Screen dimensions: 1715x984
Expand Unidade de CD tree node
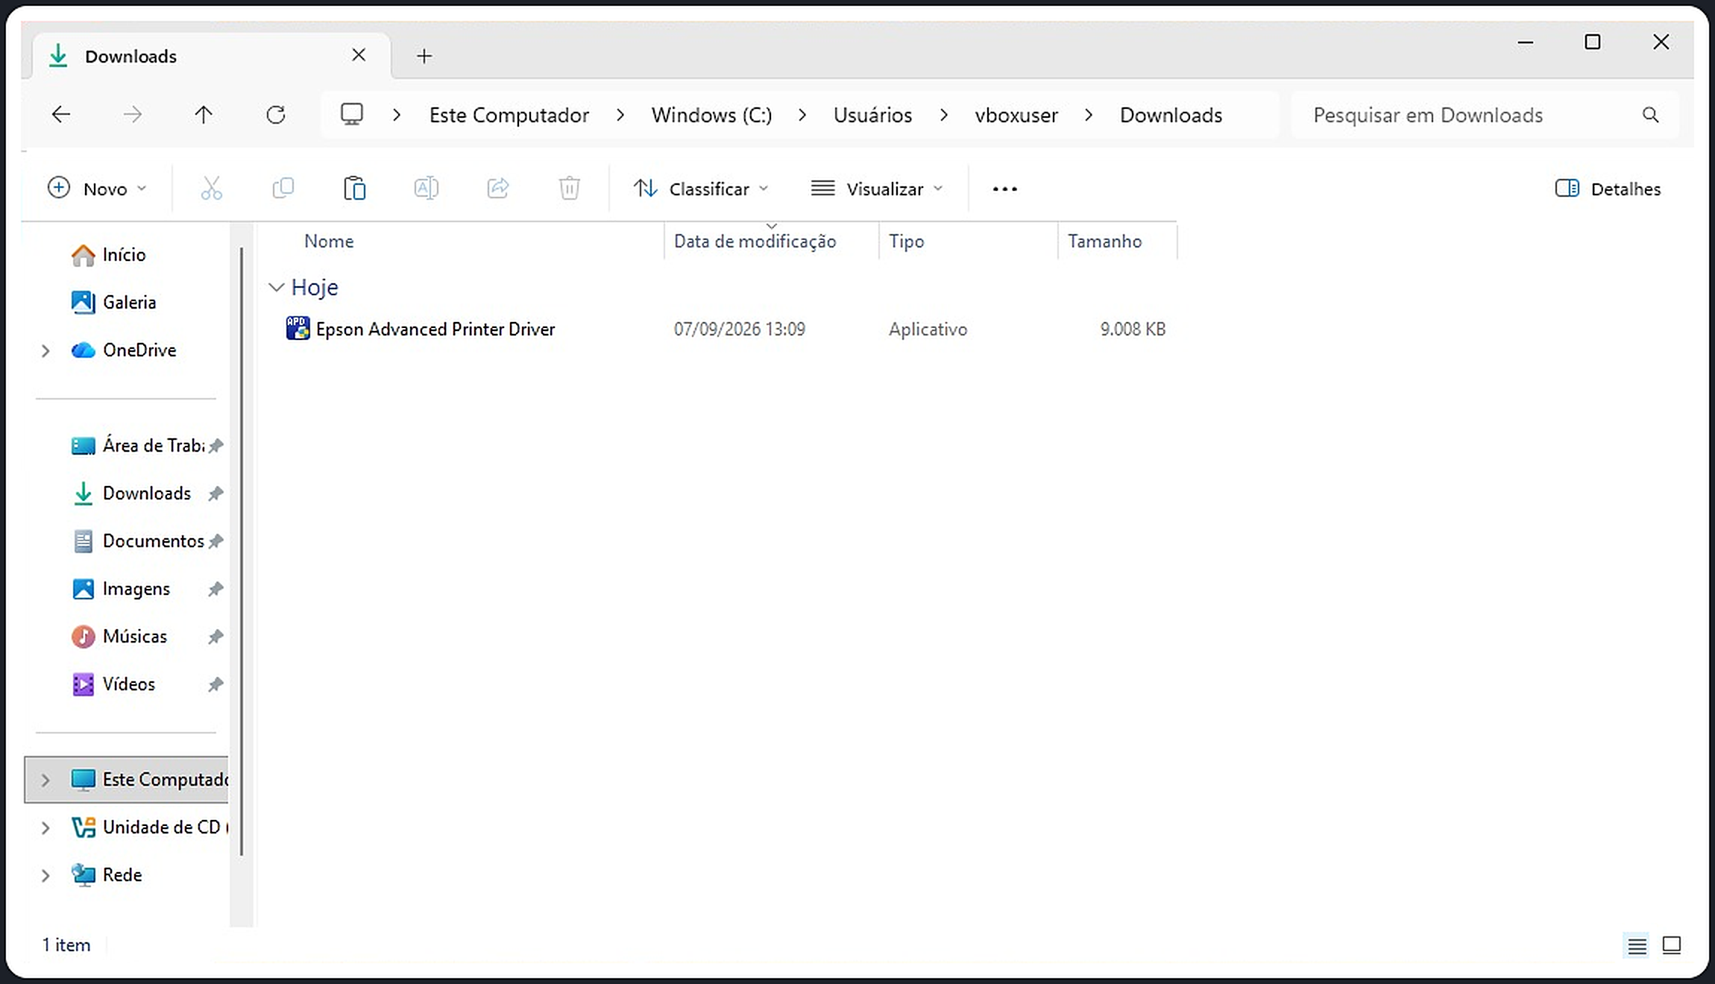click(x=45, y=827)
